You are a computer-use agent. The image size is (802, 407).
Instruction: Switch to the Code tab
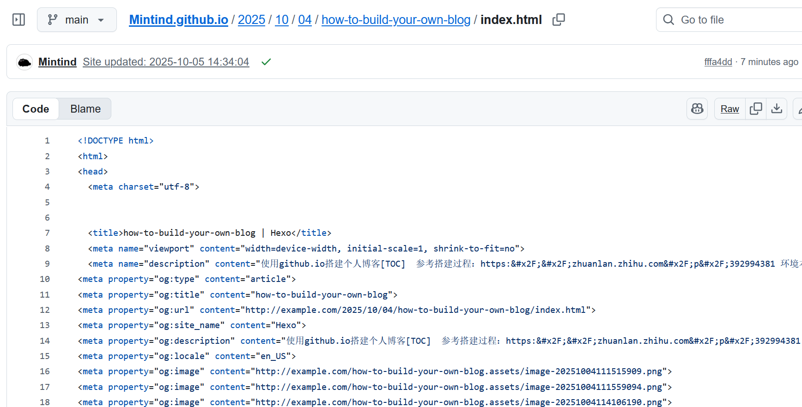click(x=36, y=109)
